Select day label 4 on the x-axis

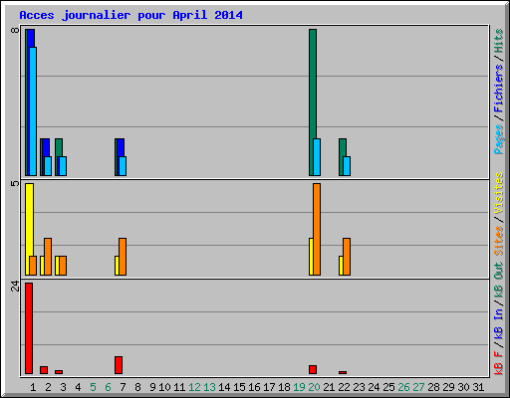click(x=78, y=387)
